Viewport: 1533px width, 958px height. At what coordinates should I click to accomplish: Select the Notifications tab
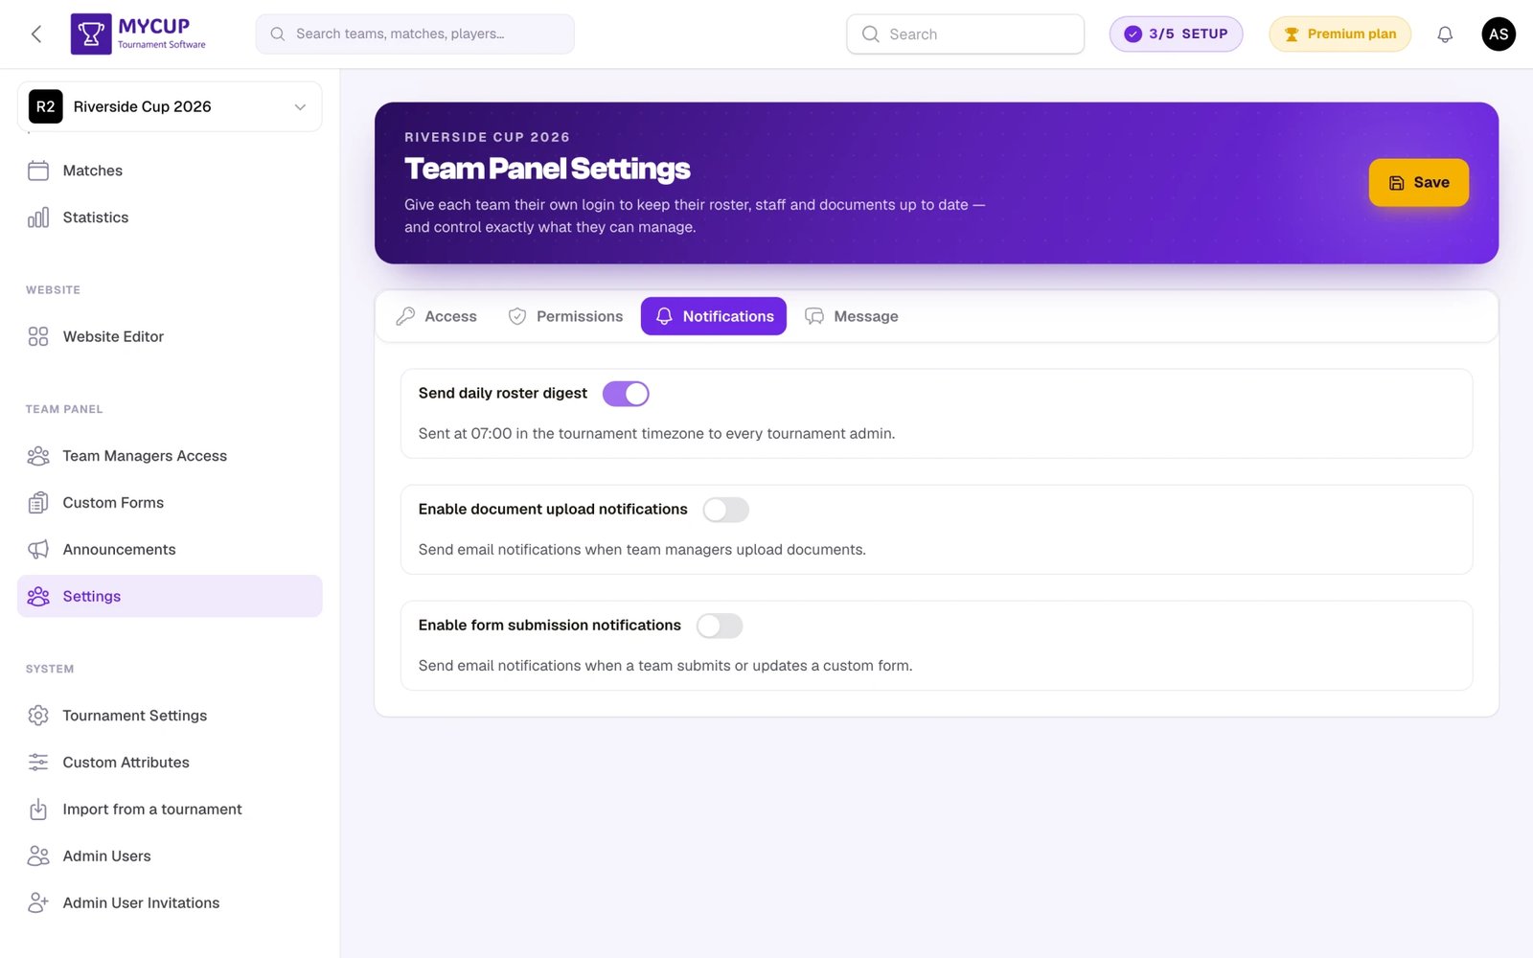click(x=714, y=316)
